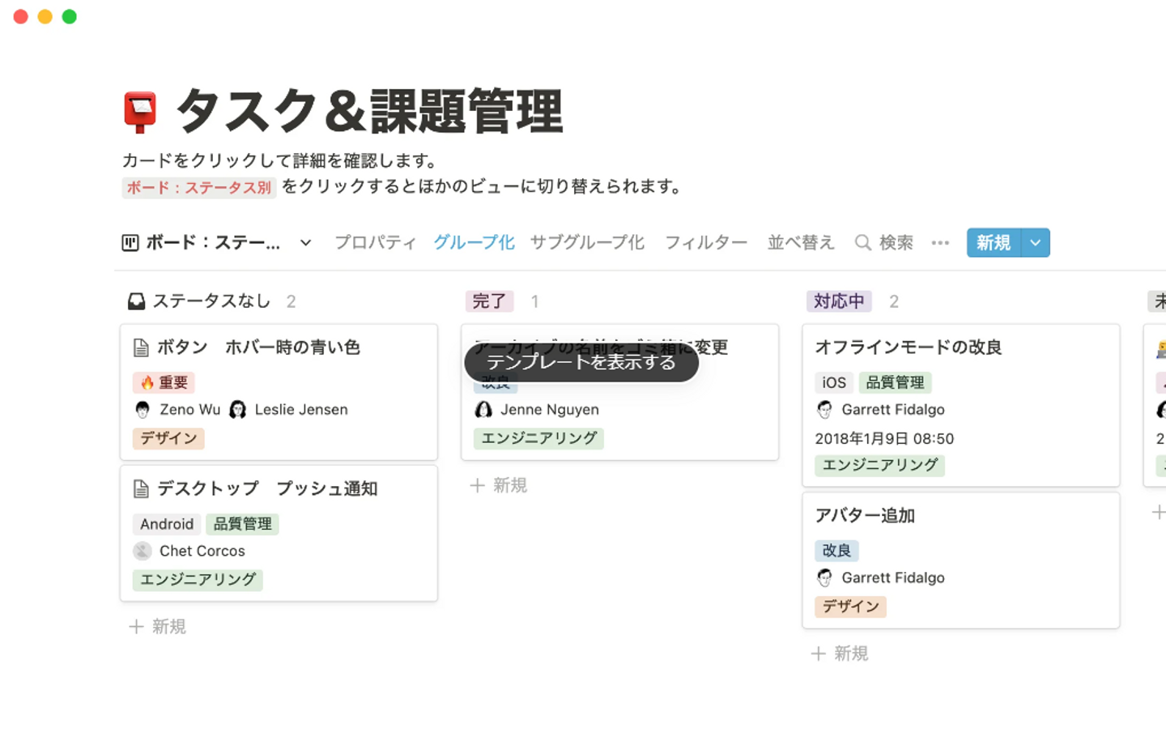Click Zeno Wu's avatar
1166x729 pixels.
point(143,410)
